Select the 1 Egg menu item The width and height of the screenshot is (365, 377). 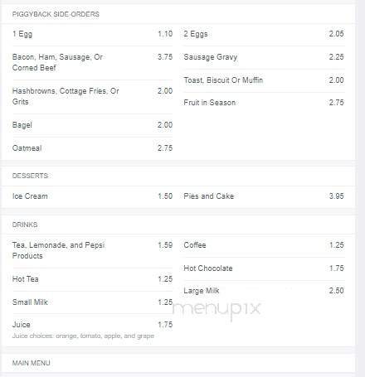point(92,34)
